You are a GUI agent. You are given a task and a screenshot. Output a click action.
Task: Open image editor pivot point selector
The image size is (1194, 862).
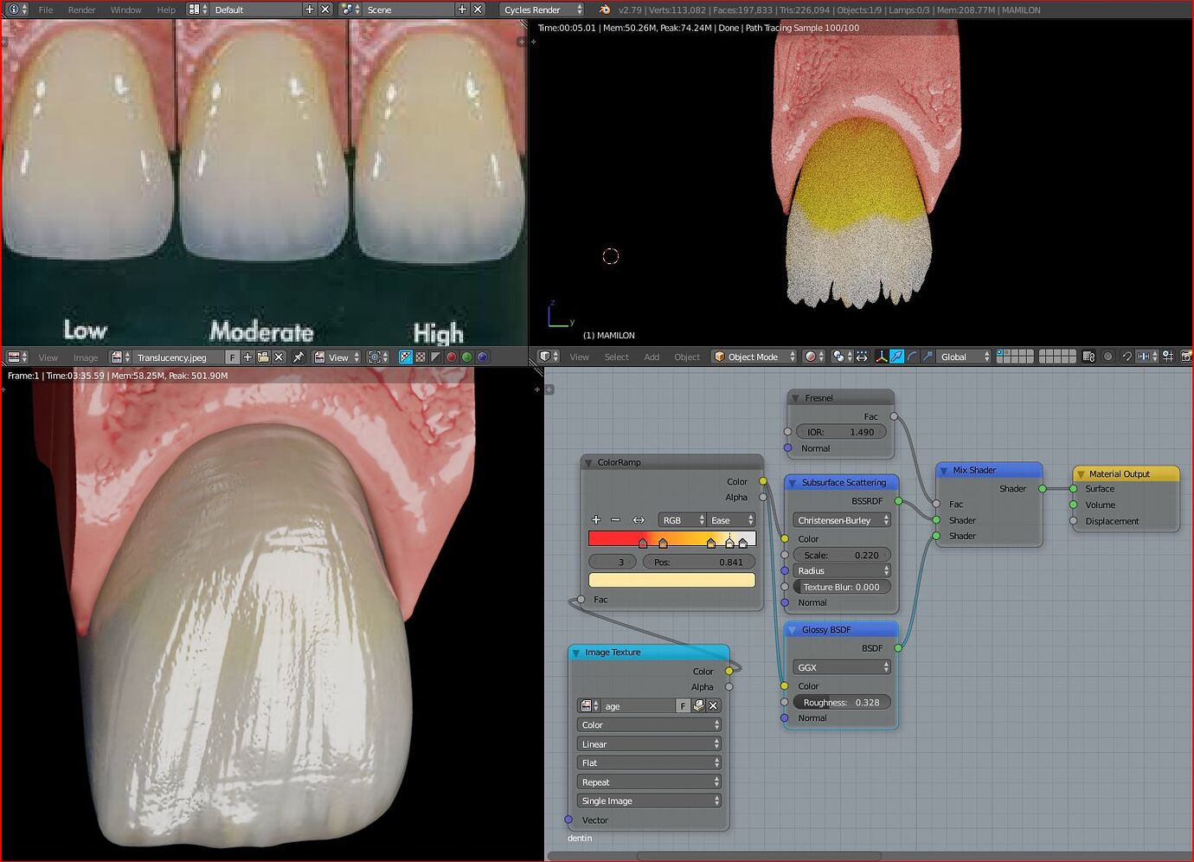(378, 357)
